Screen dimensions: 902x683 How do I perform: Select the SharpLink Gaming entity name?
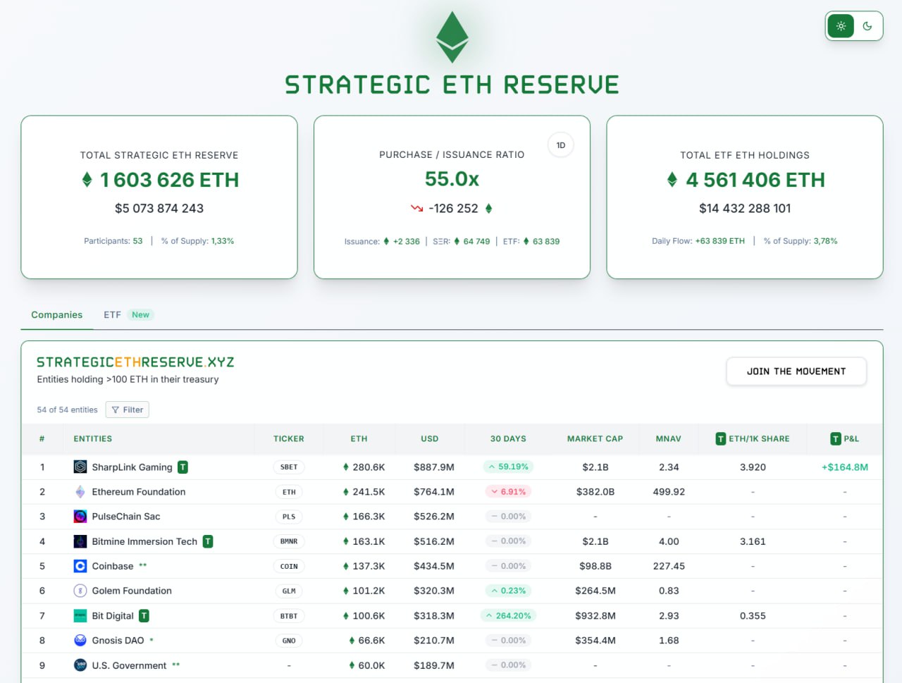pos(132,467)
